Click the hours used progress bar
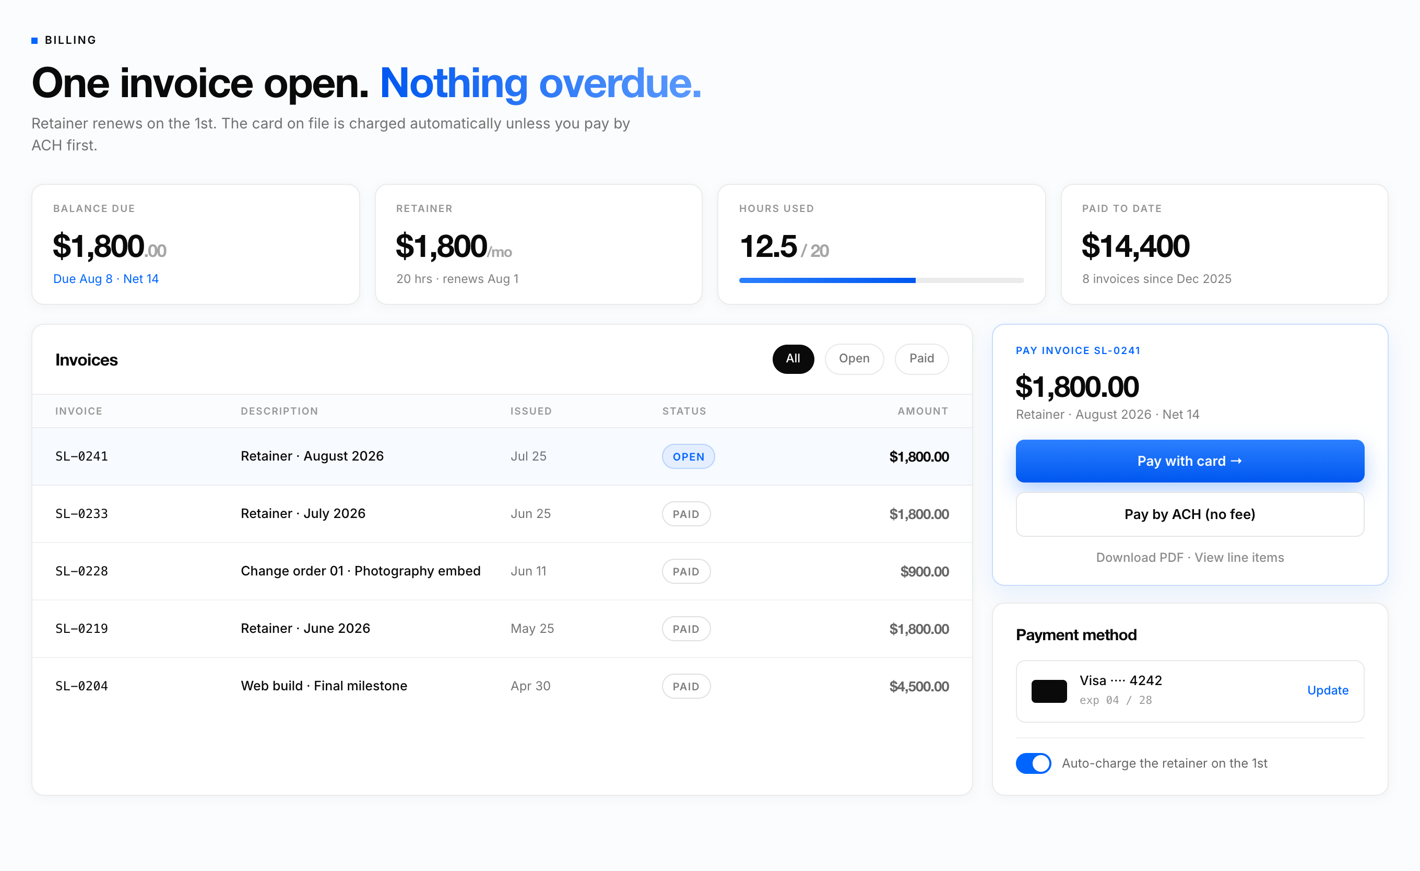The image size is (1420, 871). point(881,281)
